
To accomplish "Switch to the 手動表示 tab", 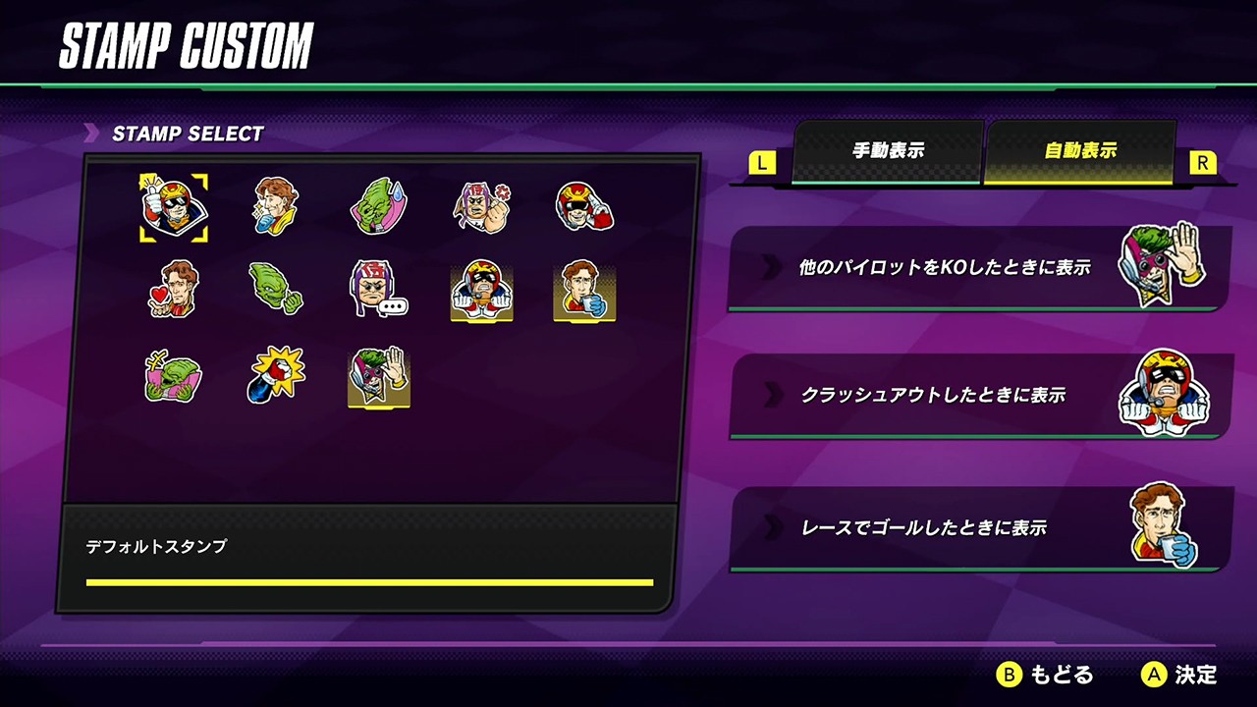I will (x=887, y=152).
